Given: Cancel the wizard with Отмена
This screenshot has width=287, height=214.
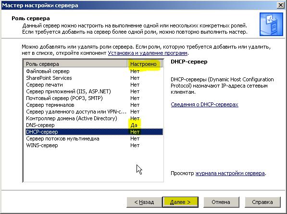Looking at the screenshot, I should [x=221, y=202].
